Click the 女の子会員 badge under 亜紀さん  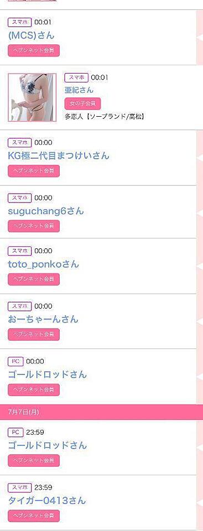point(82,103)
